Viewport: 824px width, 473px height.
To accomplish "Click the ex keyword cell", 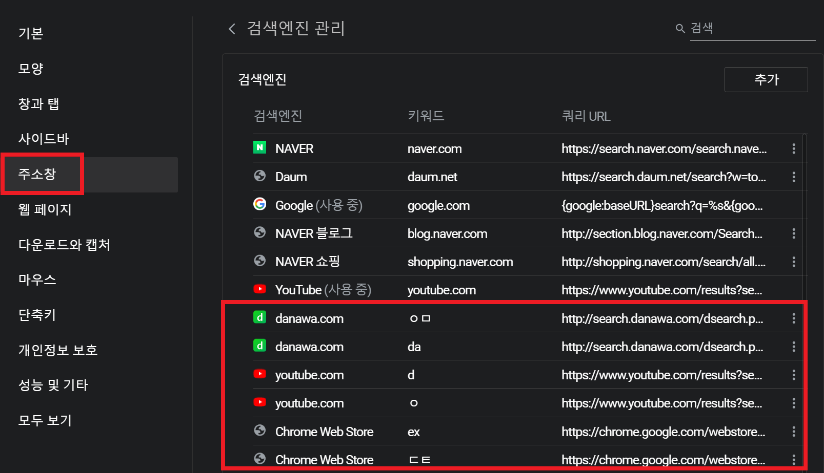I will [414, 432].
